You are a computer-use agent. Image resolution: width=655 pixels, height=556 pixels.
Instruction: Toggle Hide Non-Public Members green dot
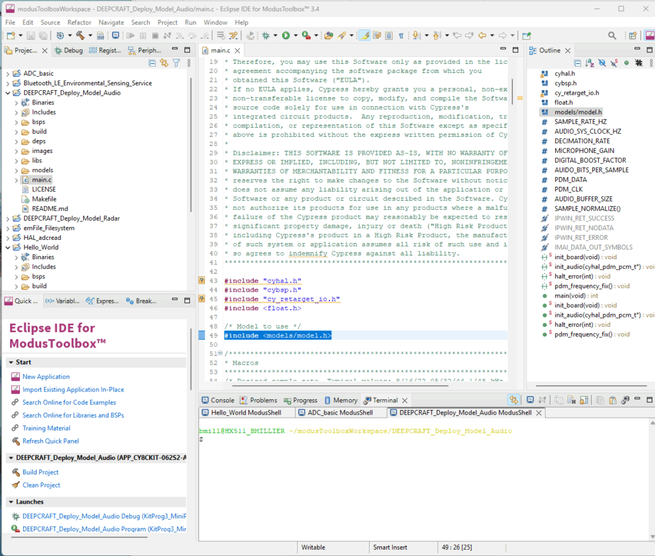(x=626, y=63)
